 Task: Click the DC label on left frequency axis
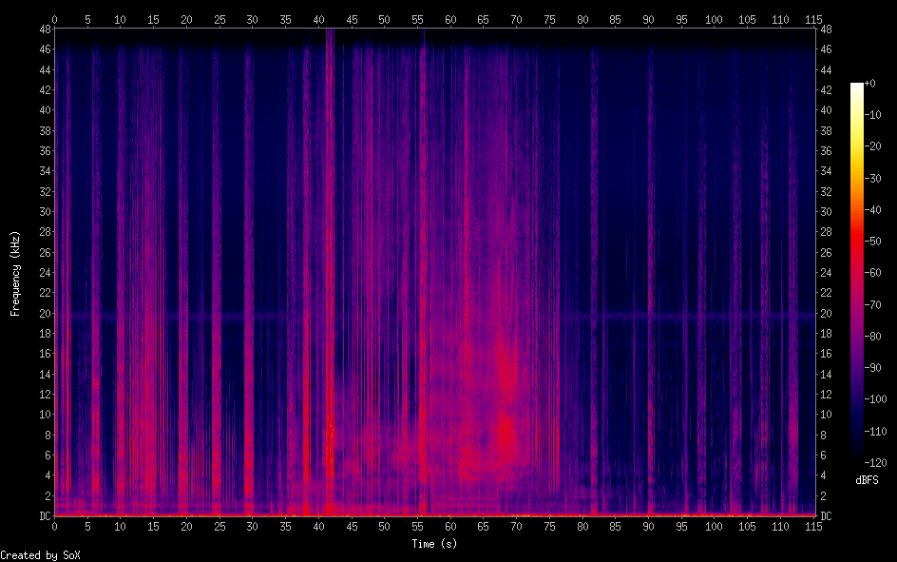coord(43,516)
